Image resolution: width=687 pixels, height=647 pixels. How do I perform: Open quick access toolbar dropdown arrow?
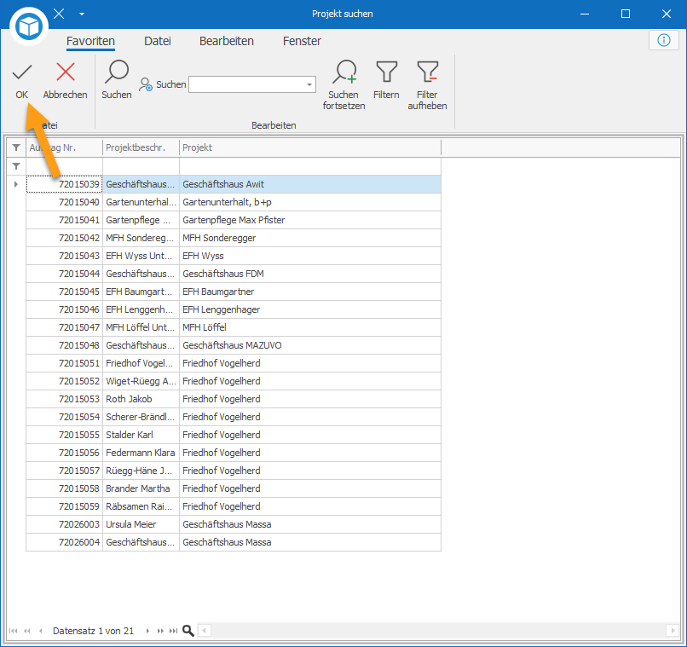click(82, 14)
